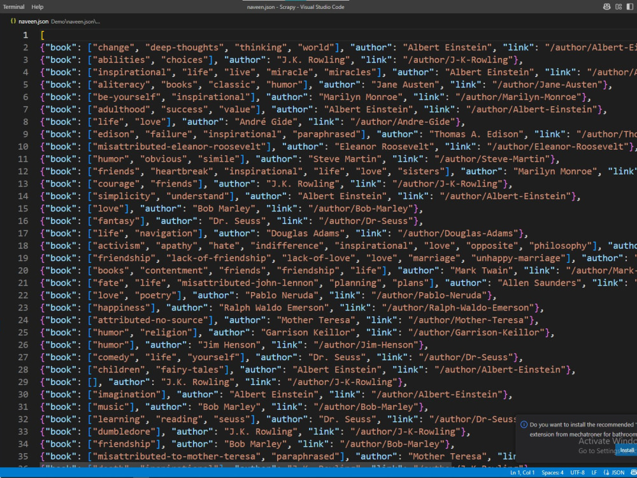
Task: Open the Copilot icon in the title bar
Action: (606, 7)
